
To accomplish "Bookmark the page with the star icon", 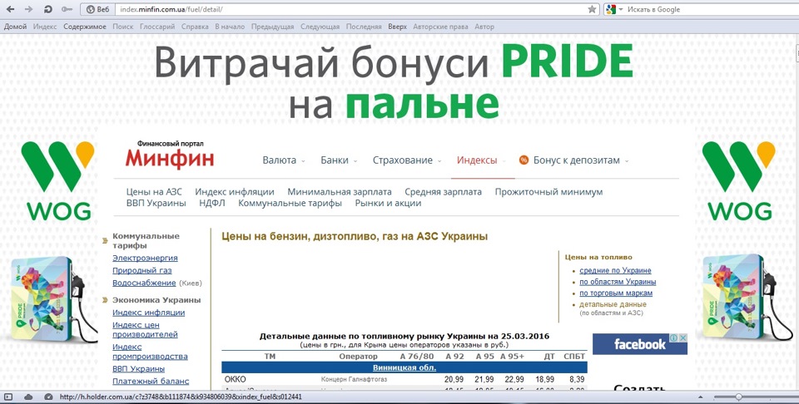I will click(592, 9).
